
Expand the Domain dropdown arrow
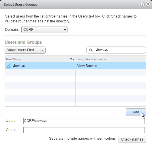tap(65, 30)
